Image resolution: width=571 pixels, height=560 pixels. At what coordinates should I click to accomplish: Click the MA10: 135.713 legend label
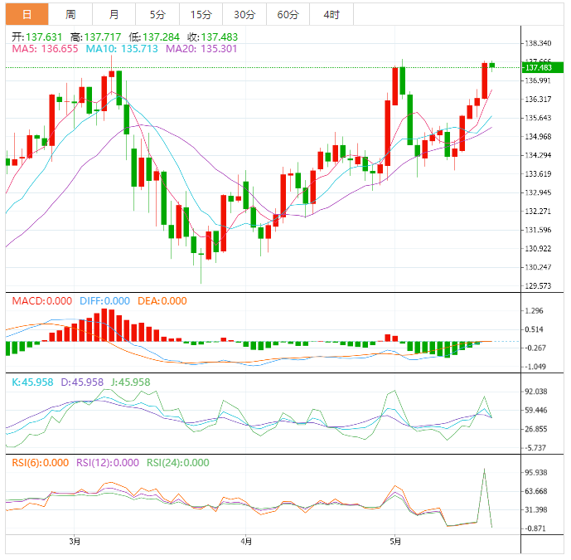pos(122,49)
